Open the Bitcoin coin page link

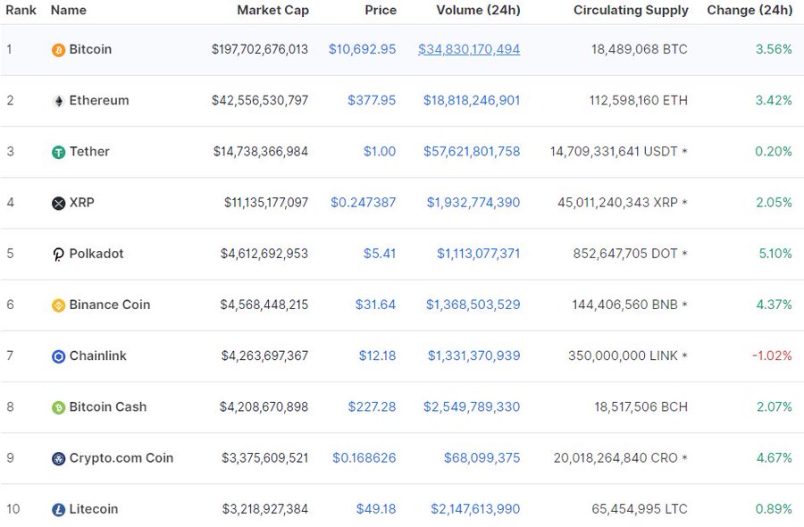tap(90, 49)
